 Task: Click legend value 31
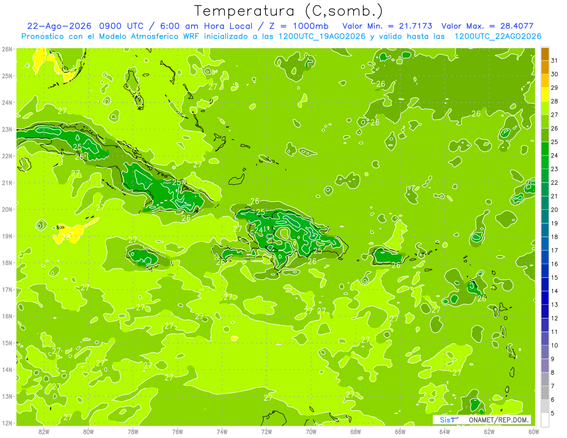coord(554,60)
